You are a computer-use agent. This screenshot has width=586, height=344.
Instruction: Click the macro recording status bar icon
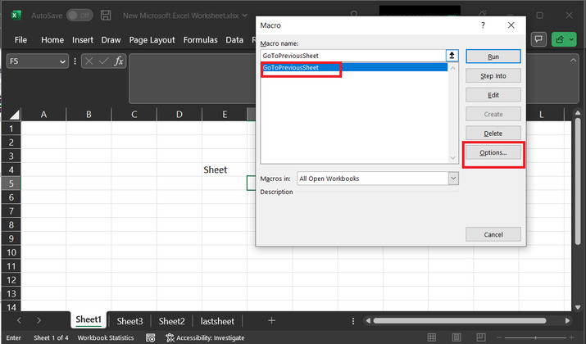pyautogui.click(x=151, y=337)
